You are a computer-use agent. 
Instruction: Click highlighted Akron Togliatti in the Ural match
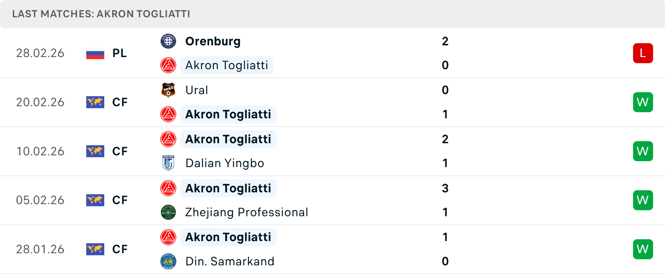(228, 114)
